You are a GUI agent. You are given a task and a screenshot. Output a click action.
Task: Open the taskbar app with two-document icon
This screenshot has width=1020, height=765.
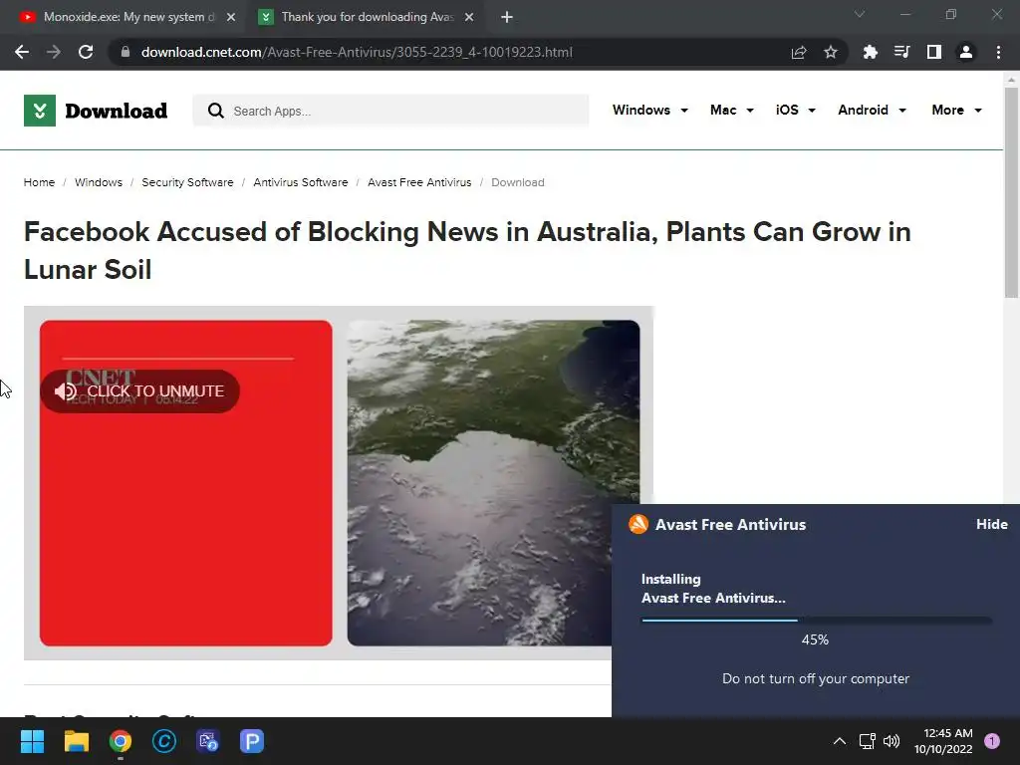(x=208, y=741)
